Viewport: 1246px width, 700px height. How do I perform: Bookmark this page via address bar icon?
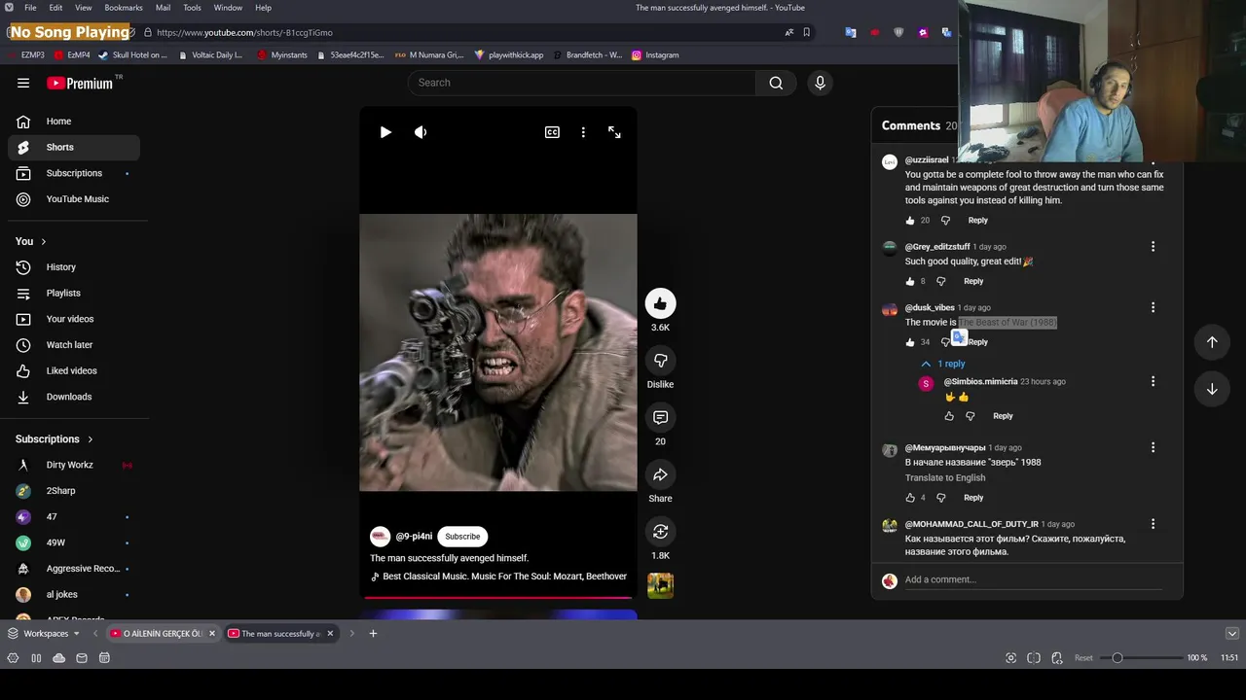click(807, 32)
